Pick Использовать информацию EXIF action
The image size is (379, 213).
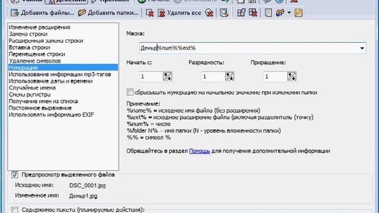tap(63, 115)
